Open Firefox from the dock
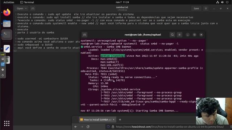The height and width of the screenshot is (130, 232). pos(7,12)
